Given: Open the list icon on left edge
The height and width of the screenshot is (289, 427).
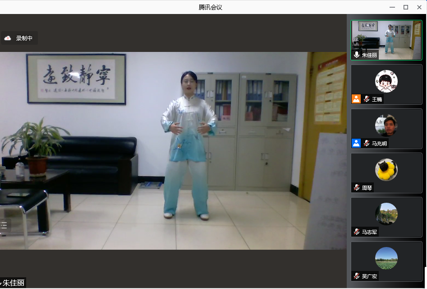Looking at the screenshot, I should point(4,225).
